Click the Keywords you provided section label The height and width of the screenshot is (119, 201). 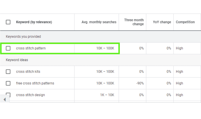[x=23, y=37]
